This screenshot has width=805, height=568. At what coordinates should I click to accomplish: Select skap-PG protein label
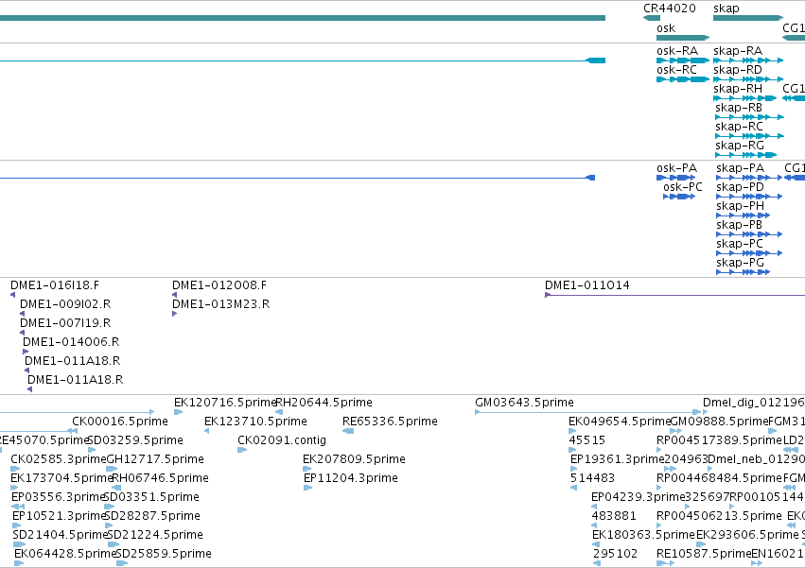pyautogui.click(x=741, y=264)
